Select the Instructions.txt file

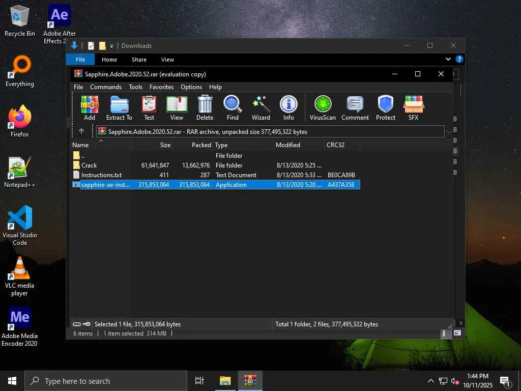[x=216, y=175]
